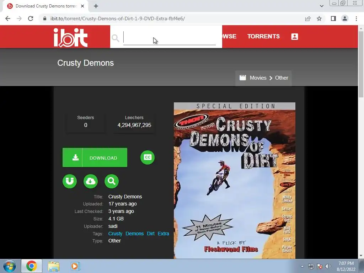Click the Chrome taskbar icon

coord(32,266)
